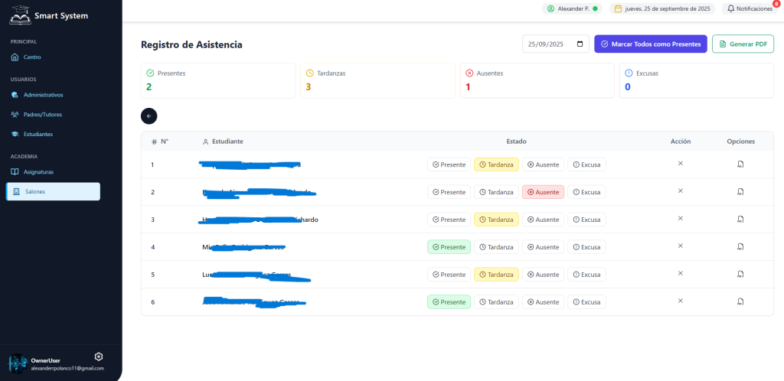Set student 6 status to Tardanza

coord(496,302)
